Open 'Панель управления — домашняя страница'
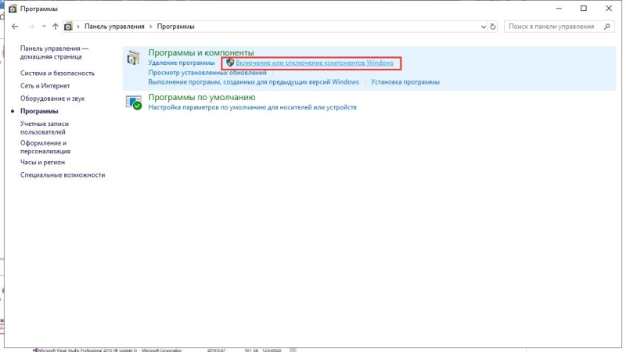Screen dimensions: 626x352 (54, 52)
